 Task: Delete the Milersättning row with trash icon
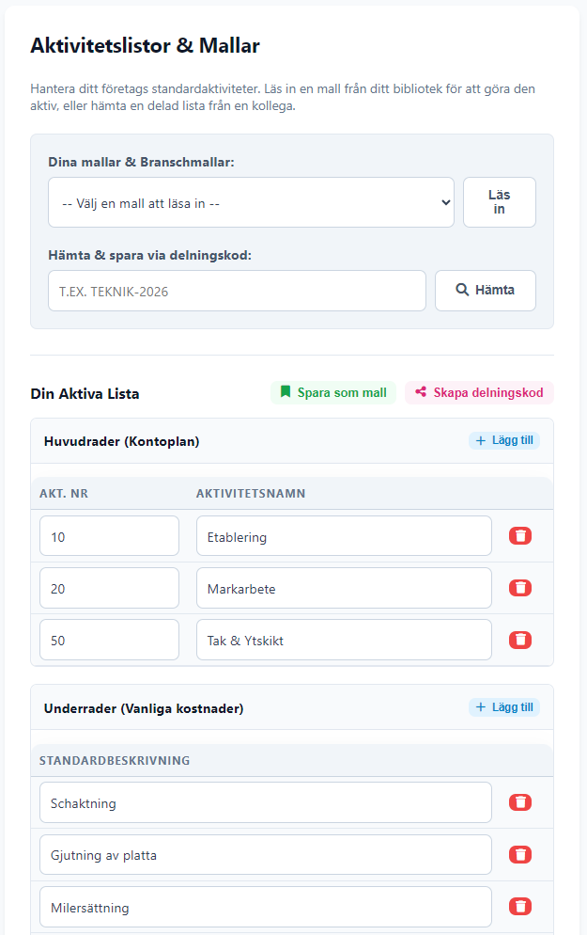pos(519,907)
